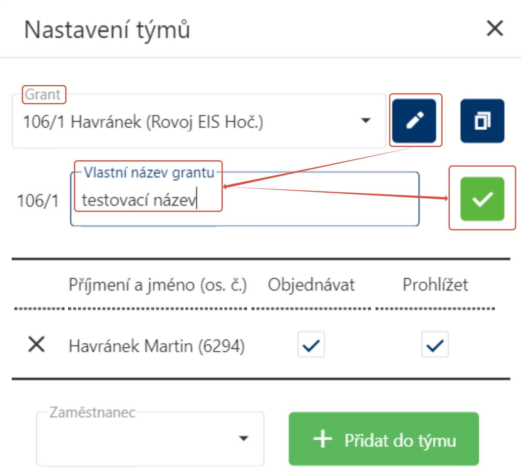Click the Prohlížet column header

(x=435, y=285)
